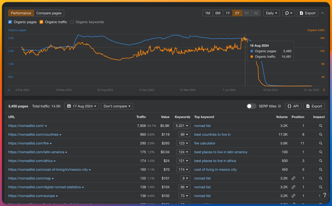Uncheck the Organic pages checkbox
Viewport: 332px width, 206px height.
10,22
